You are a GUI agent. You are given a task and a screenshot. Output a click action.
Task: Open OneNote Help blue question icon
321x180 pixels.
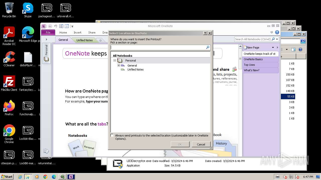tap(277, 32)
